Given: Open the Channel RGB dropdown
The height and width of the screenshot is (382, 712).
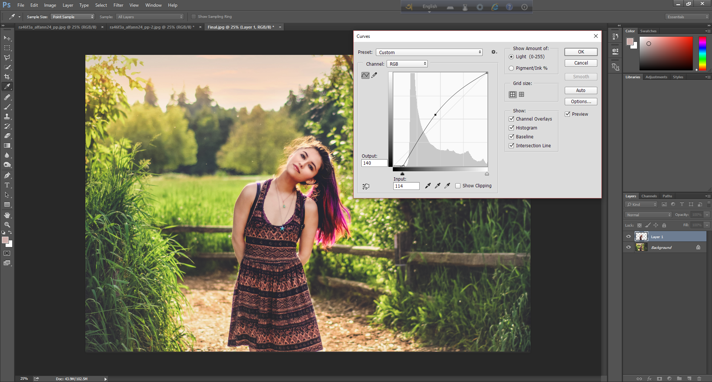Looking at the screenshot, I should tap(407, 64).
